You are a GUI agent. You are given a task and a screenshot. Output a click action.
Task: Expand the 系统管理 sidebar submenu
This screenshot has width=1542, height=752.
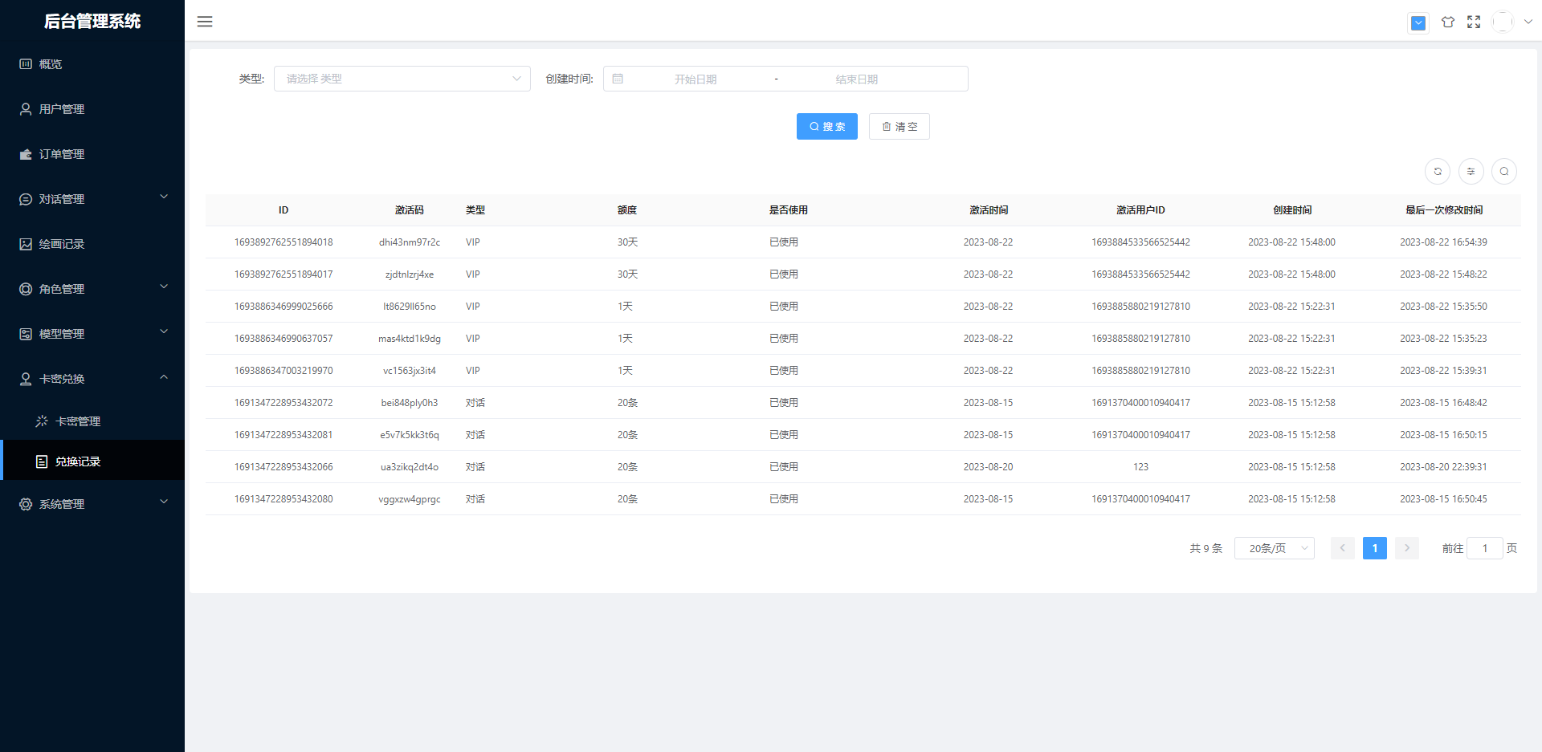pos(92,504)
